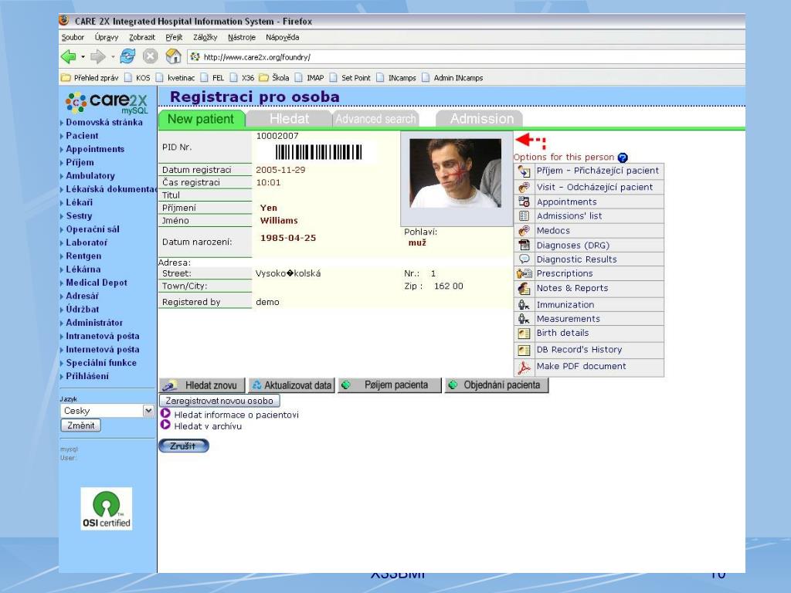Click the Appointments calendar icon in options
The image size is (791, 593).
525,202
